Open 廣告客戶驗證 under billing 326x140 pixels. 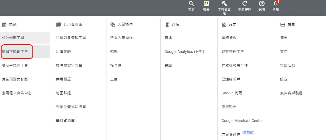[x=291, y=93]
